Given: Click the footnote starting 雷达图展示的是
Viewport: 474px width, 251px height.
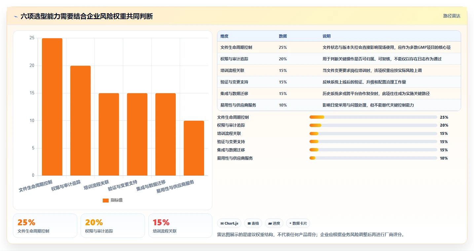Looking at the screenshot, I should tap(310, 235).
